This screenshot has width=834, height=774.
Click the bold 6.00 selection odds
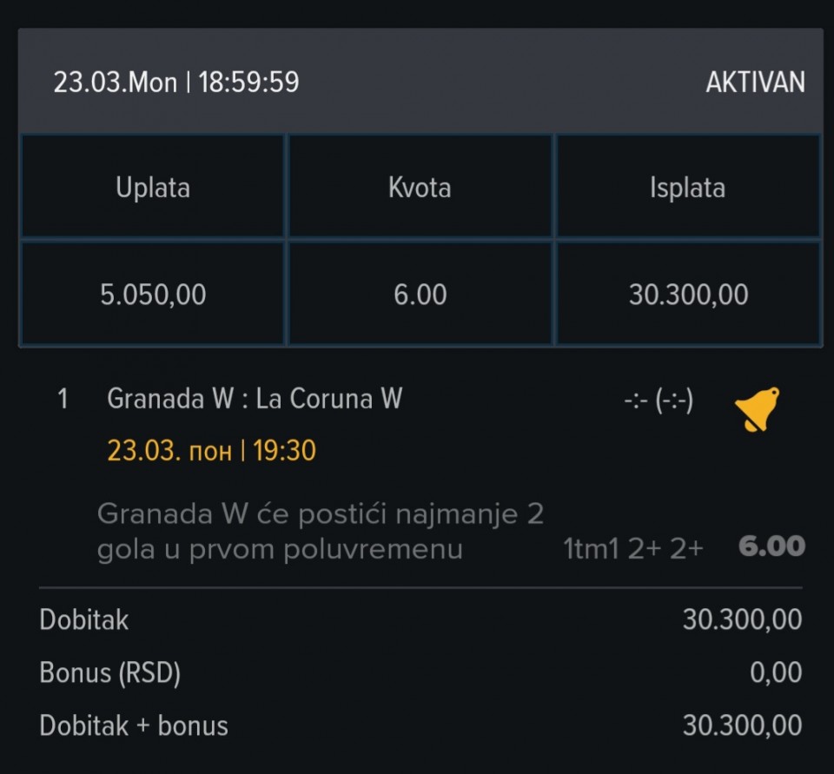click(771, 546)
